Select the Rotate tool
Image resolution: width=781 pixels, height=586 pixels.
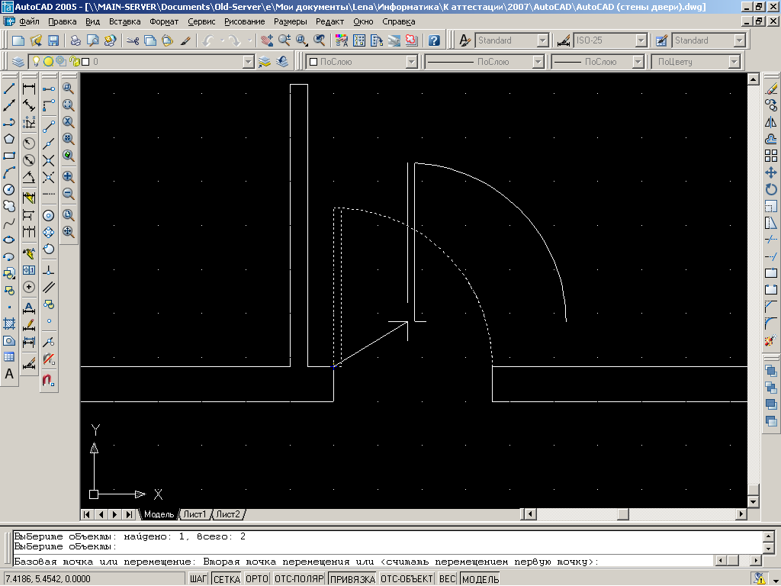point(771,189)
